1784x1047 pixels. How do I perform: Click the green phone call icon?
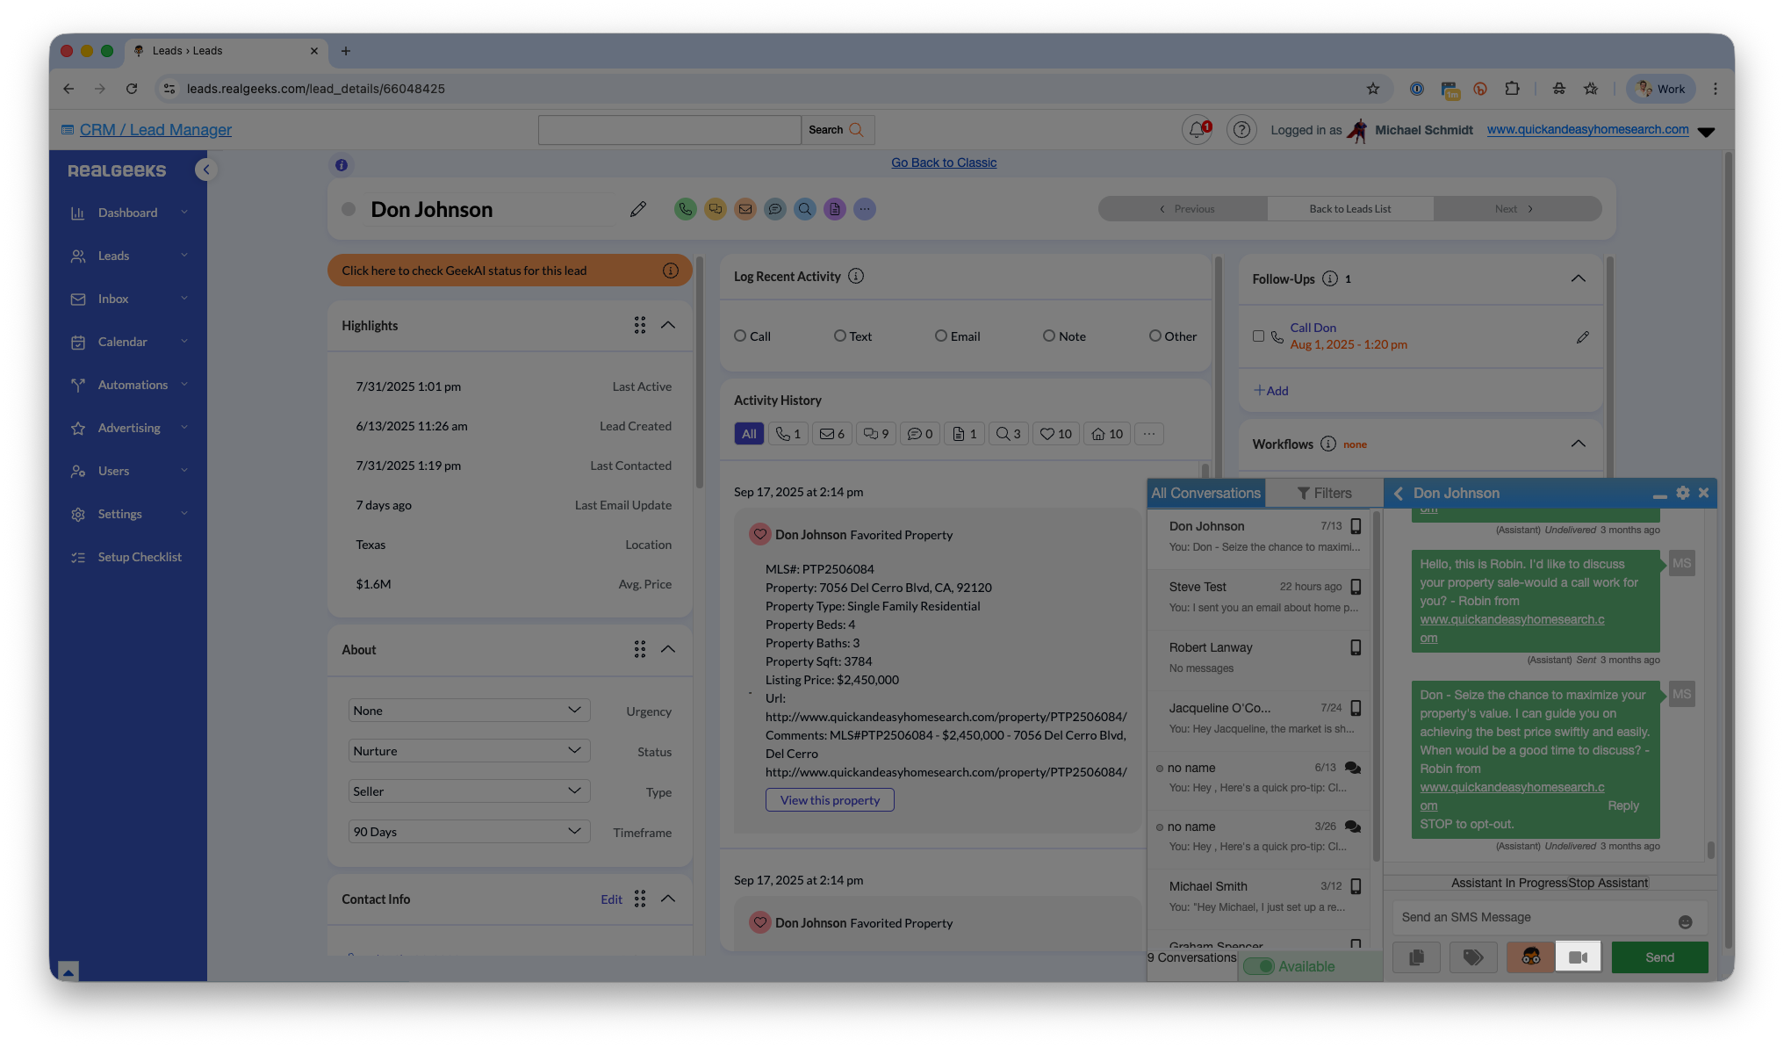coord(685,209)
